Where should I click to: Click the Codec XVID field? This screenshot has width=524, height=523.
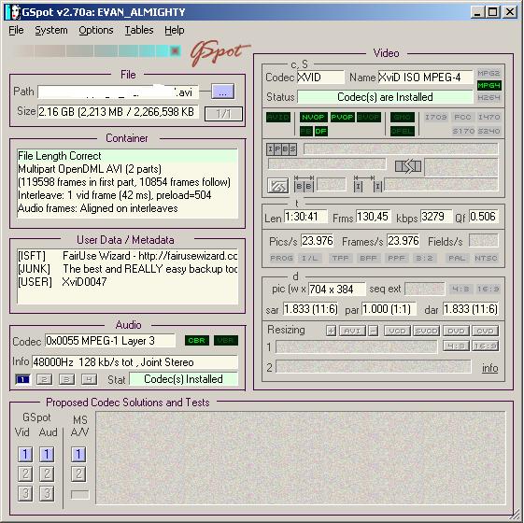point(320,78)
